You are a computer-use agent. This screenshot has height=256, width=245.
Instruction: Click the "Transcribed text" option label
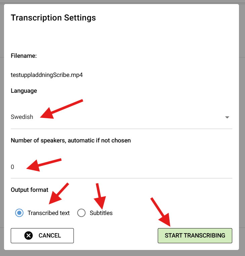click(x=49, y=213)
